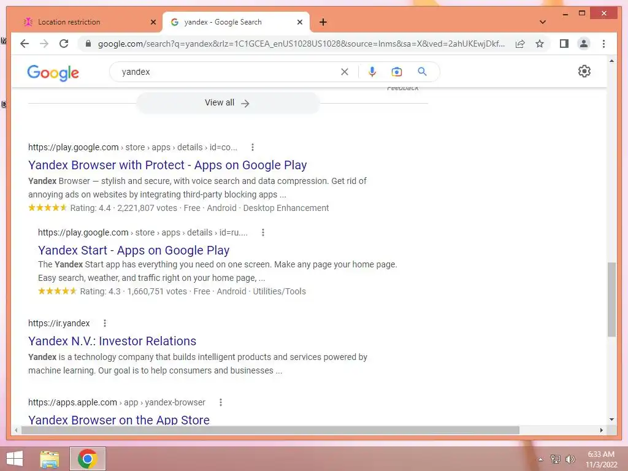The height and width of the screenshot is (471, 628).
Task: Open options for Yandex Browser with Protect result
Action: click(252, 147)
